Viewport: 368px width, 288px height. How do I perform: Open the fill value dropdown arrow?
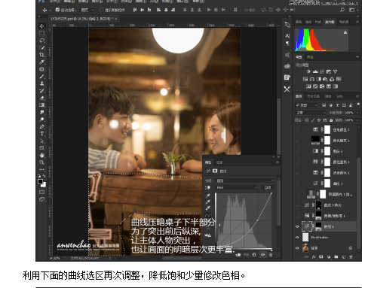coord(357,120)
